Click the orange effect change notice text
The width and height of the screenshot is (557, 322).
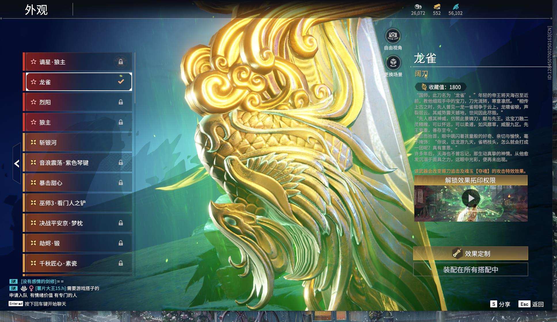tap(471, 171)
